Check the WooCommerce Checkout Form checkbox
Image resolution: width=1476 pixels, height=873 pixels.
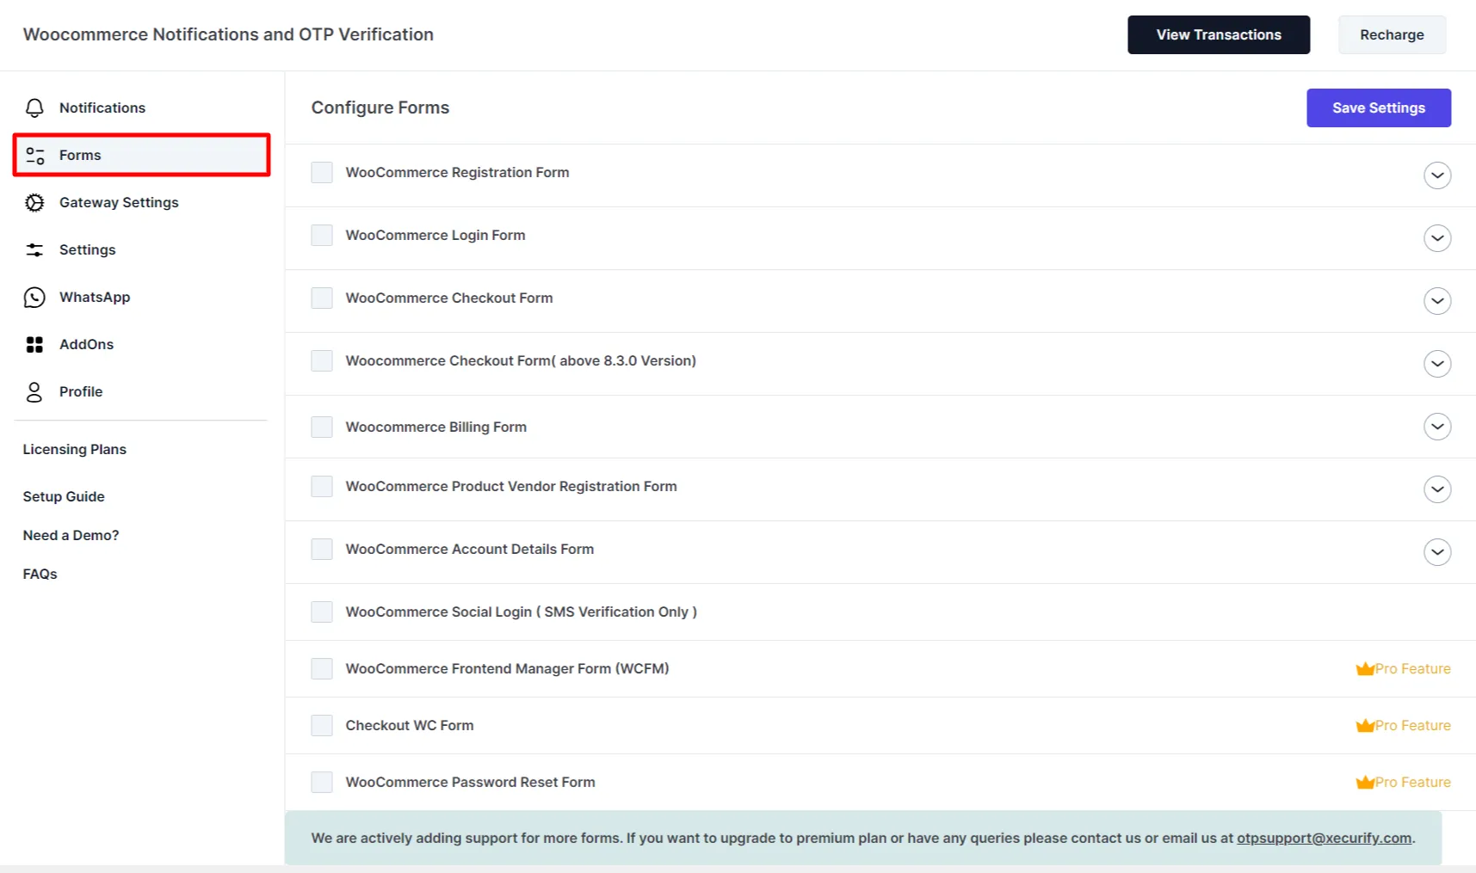322,298
